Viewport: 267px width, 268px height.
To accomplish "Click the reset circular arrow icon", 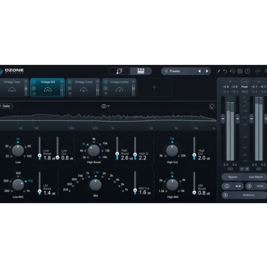I will click(212, 106).
